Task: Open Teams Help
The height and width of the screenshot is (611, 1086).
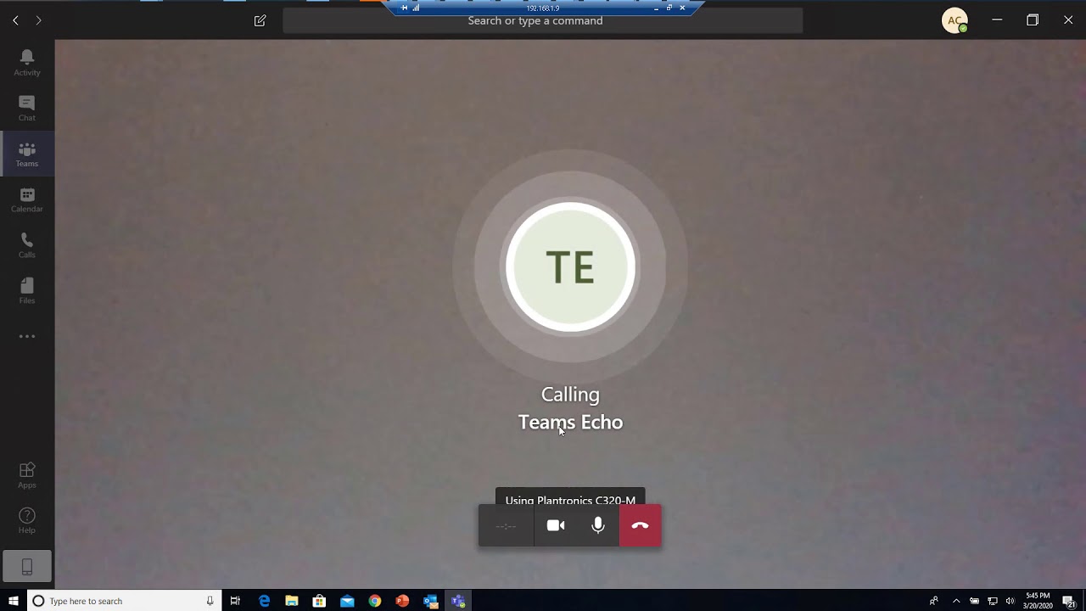Action: coord(27,521)
